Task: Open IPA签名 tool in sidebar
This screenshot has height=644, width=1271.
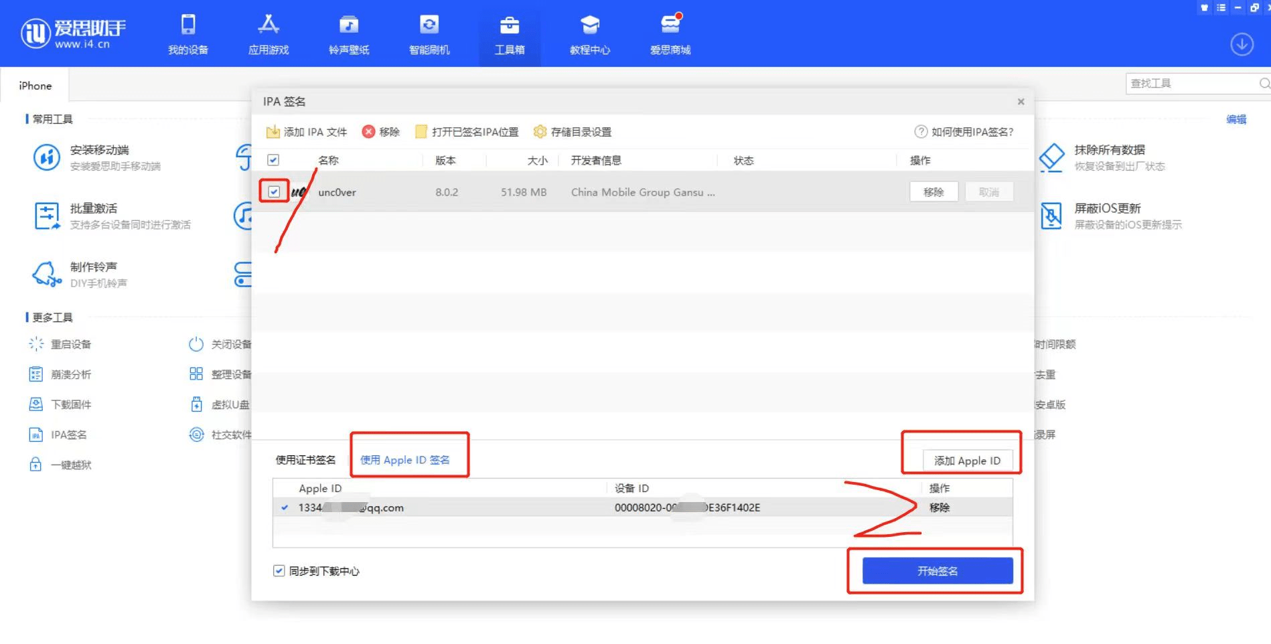Action: pos(58,434)
